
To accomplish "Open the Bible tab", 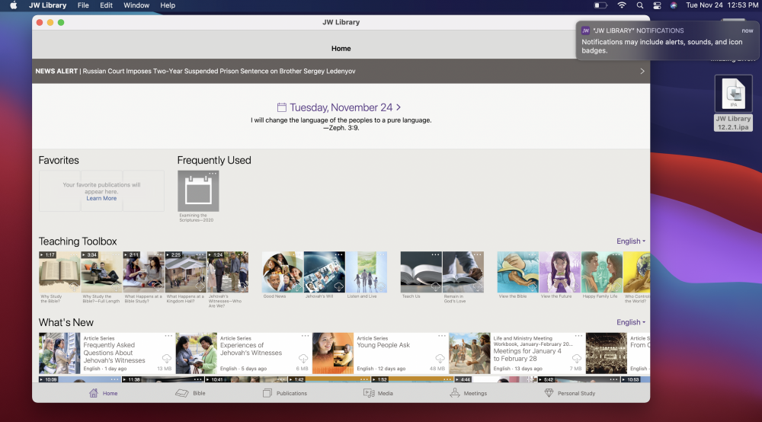I will [190, 393].
